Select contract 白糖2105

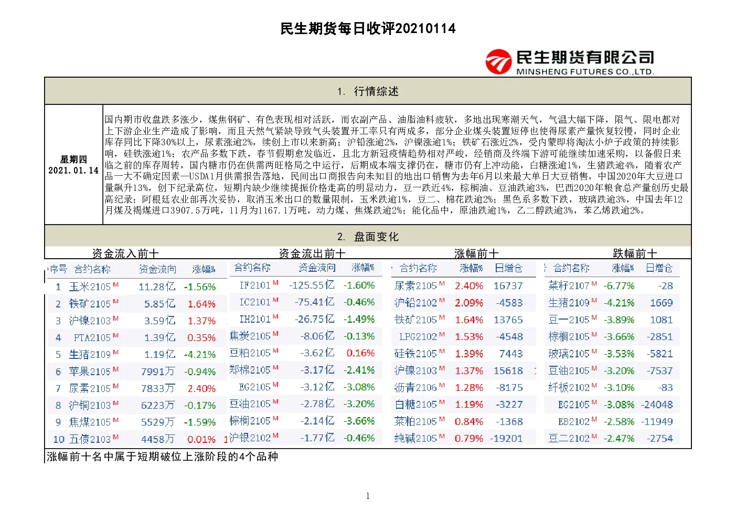point(416,405)
